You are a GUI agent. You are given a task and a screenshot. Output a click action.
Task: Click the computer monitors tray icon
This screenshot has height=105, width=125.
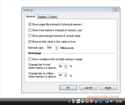[x=92, y=101]
